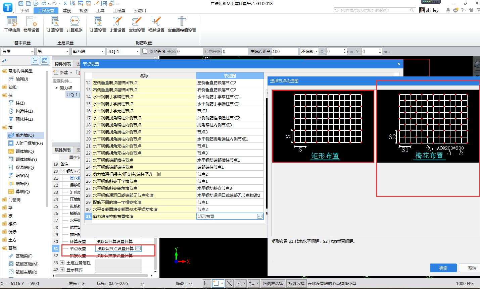Open the 新建 dropdown arrow
The height and width of the screenshot is (289, 480).
(x=71, y=73)
